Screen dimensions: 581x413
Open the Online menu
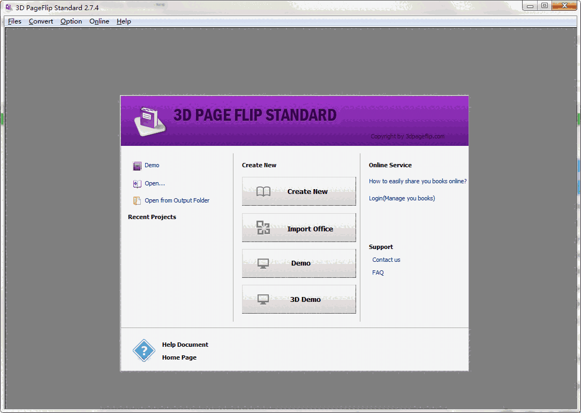tap(99, 21)
